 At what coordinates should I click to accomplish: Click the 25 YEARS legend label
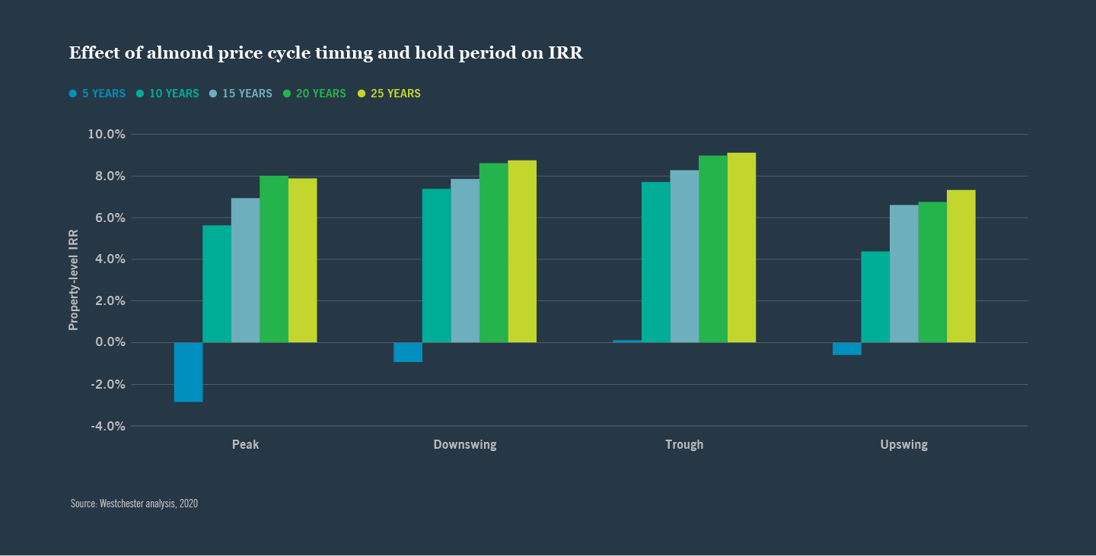coord(395,94)
